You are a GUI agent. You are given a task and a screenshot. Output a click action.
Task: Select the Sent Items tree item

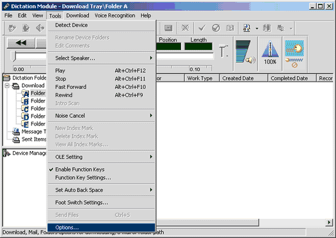click(x=29, y=139)
